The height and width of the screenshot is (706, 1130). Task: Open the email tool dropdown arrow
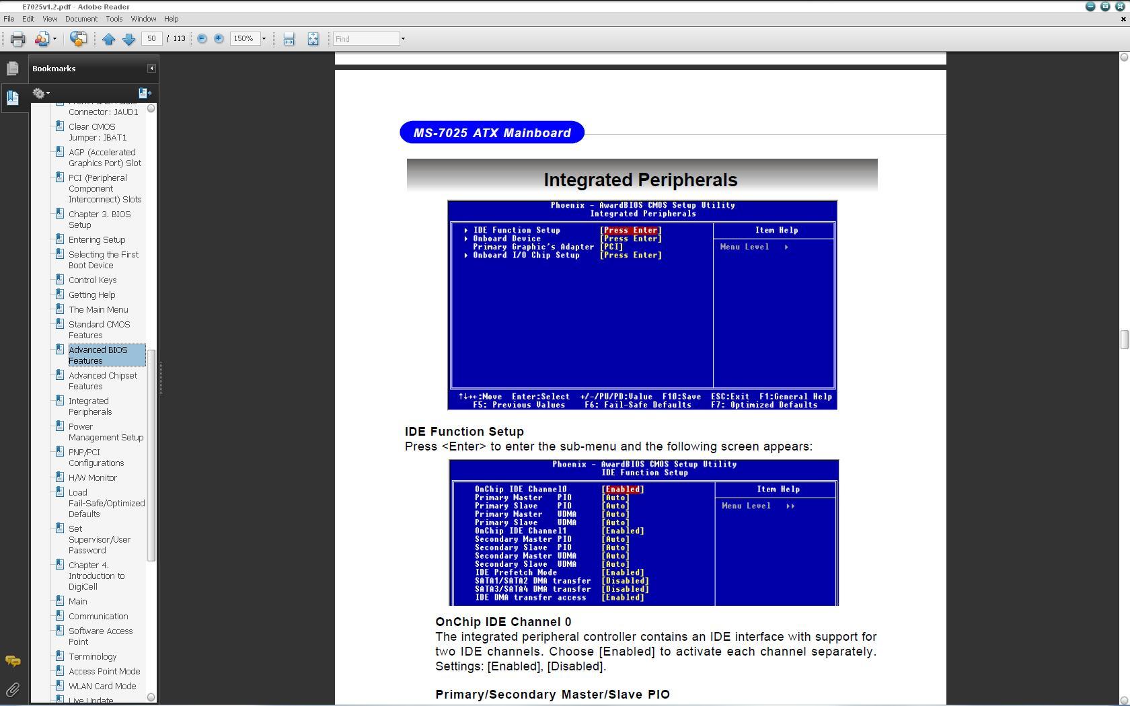pos(54,39)
